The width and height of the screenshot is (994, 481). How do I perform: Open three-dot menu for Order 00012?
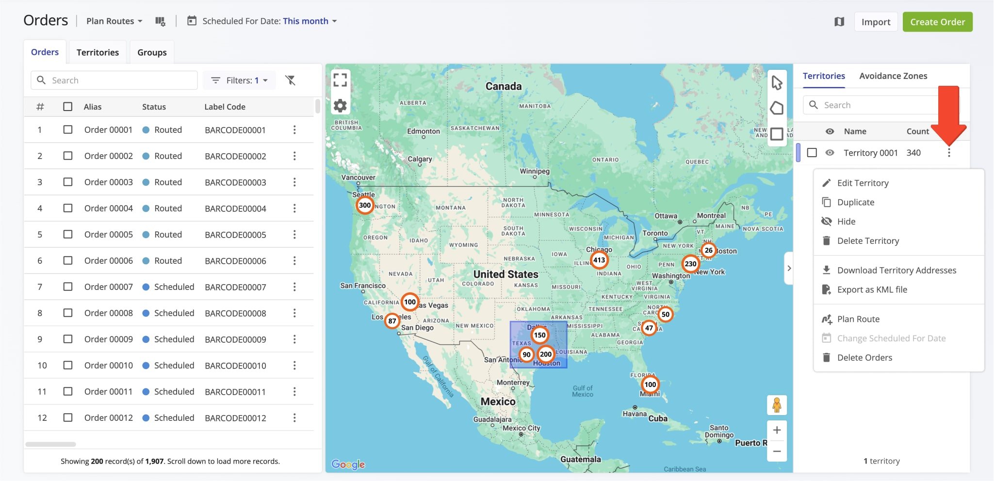pos(294,418)
